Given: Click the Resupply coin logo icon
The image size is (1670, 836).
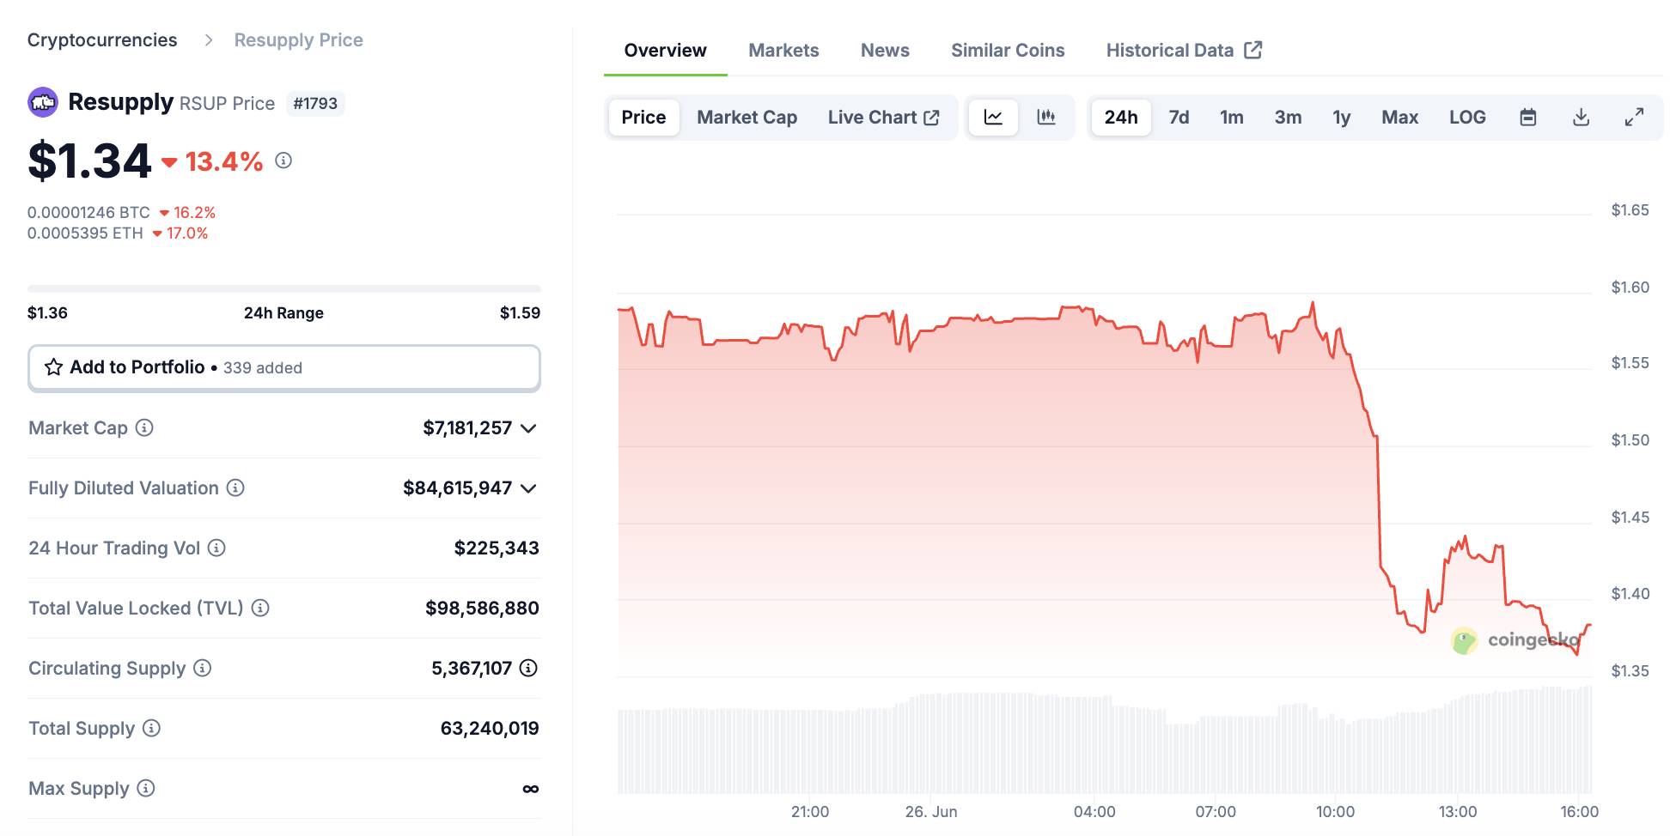Looking at the screenshot, I should [x=43, y=102].
